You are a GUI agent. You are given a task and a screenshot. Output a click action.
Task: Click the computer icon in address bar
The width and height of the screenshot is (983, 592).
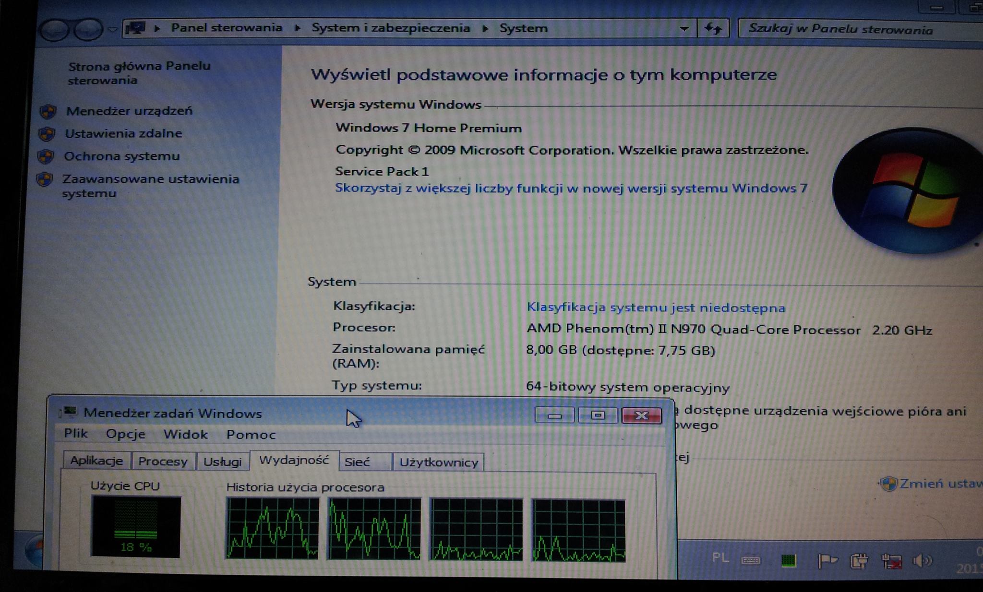pyautogui.click(x=135, y=28)
